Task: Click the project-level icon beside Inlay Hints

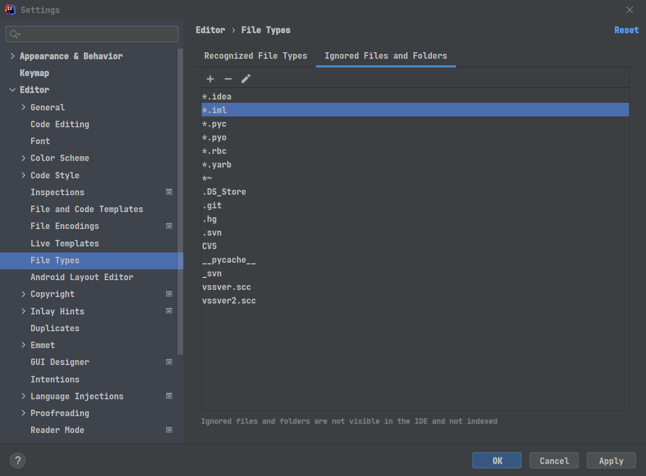Action: click(169, 311)
